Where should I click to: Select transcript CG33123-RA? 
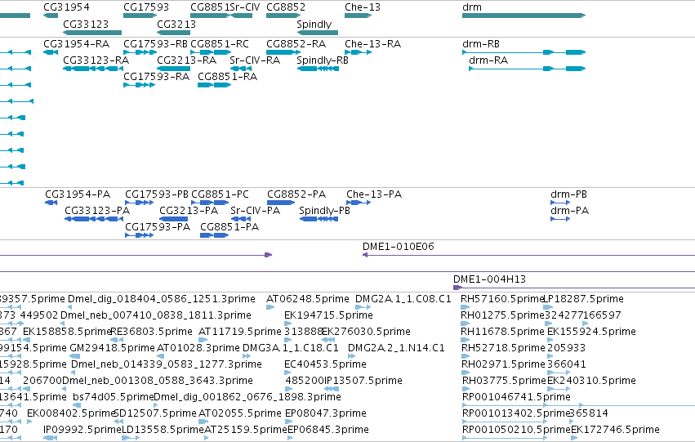93,69
